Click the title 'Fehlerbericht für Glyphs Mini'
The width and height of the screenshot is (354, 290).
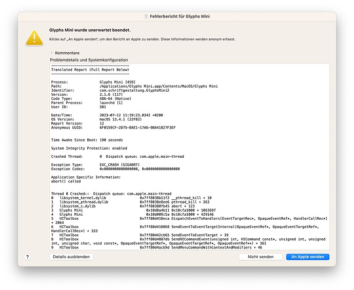pos(180,16)
